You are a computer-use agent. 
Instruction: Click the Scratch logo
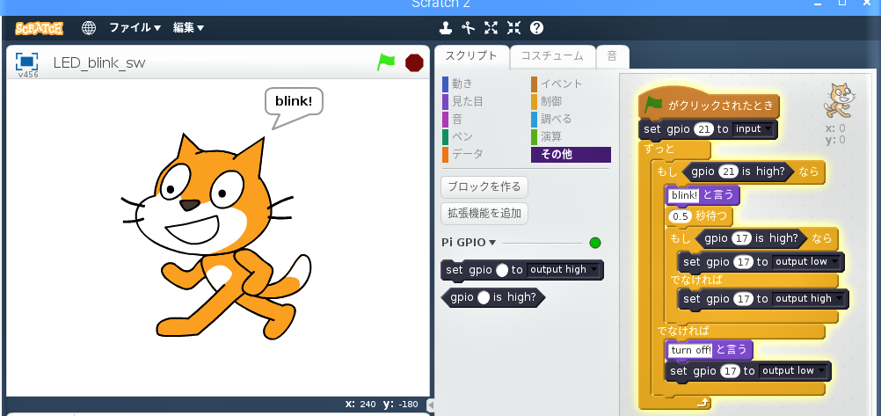(x=39, y=28)
